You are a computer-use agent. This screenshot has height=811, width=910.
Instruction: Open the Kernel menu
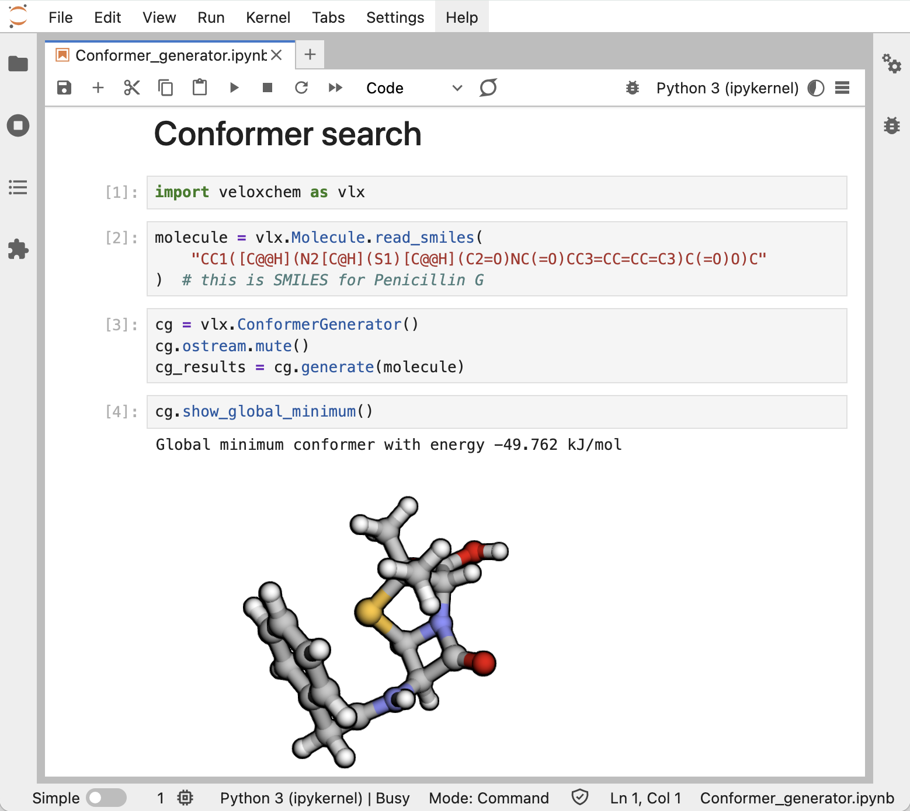(268, 18)
